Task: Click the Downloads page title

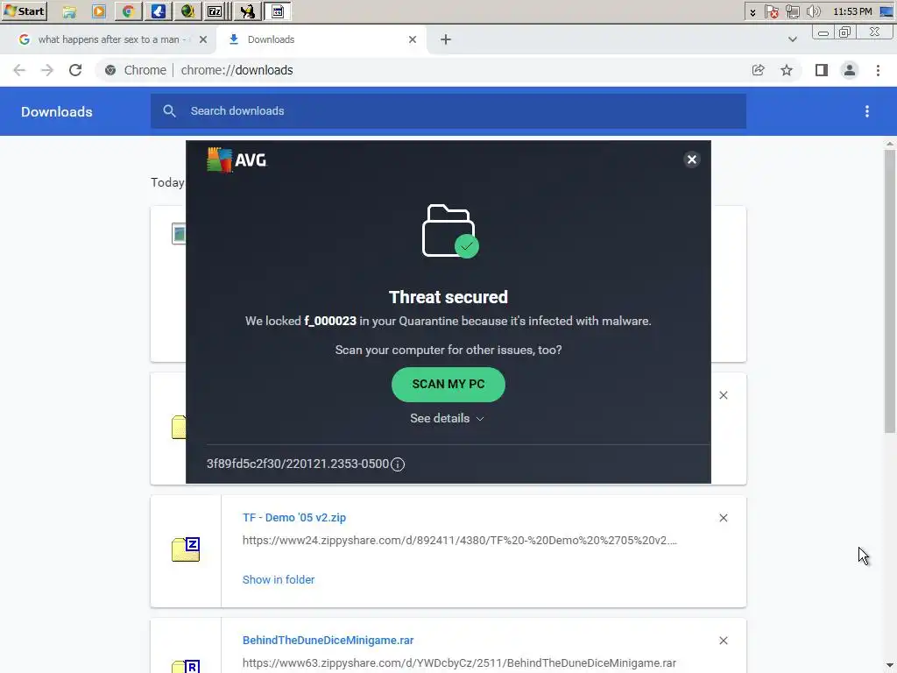Action: pos(57,111)
